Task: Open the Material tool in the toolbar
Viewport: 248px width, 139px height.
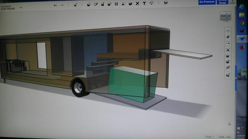Action: 165,3
